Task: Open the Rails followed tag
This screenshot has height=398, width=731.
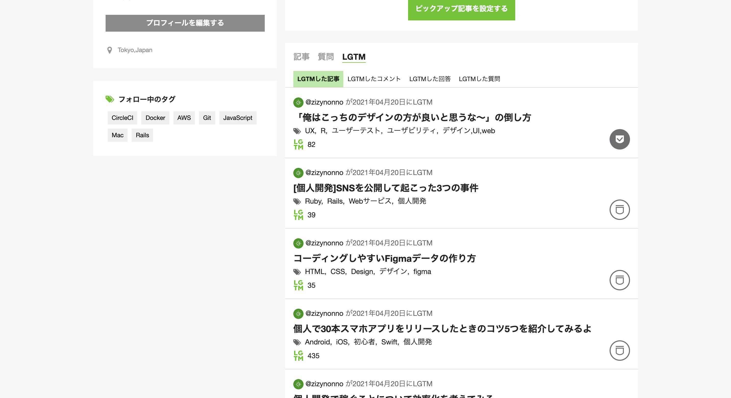Action: 142,135
